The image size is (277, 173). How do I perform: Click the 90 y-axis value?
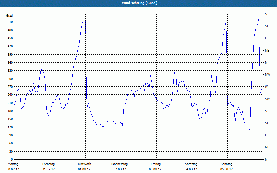pos(11,135)
